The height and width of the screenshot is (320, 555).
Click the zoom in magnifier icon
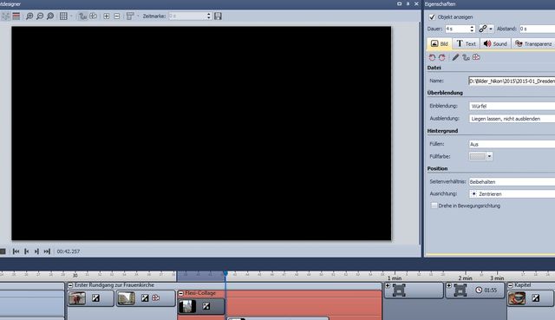[x=29, y=16]
